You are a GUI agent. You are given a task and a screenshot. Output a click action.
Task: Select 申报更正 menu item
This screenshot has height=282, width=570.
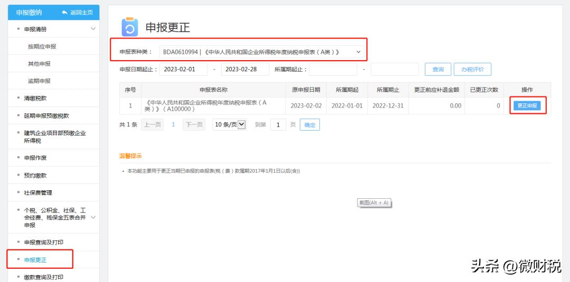coord(35,260)
